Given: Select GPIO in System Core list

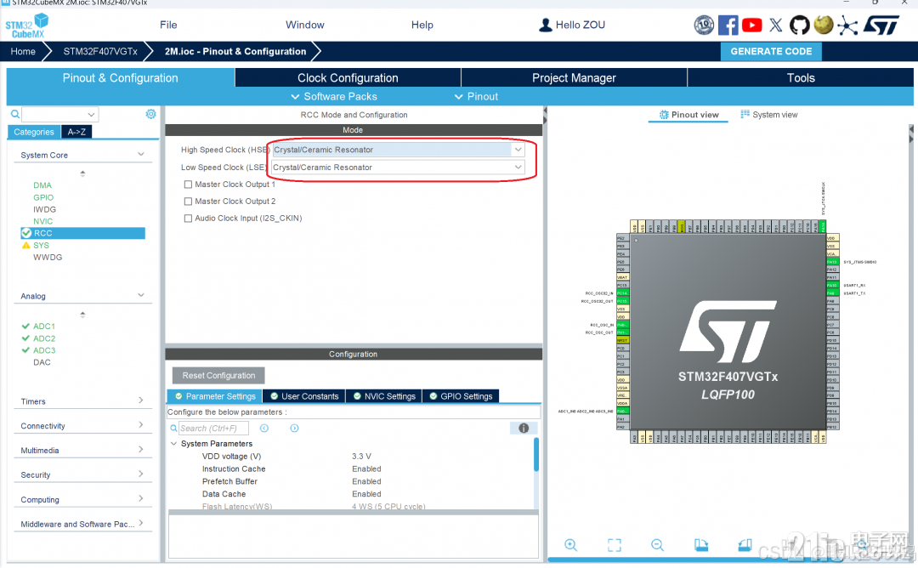Looking at the screenshot, I should 43,197.
